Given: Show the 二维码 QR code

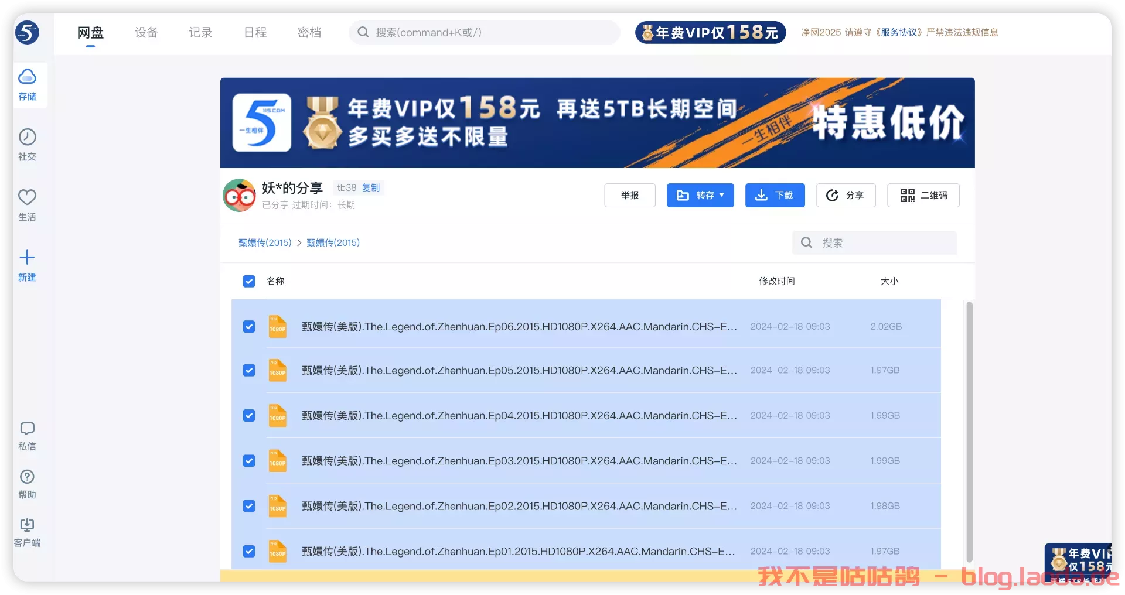Looking at the screenshot, I should [x=923, y=195].
